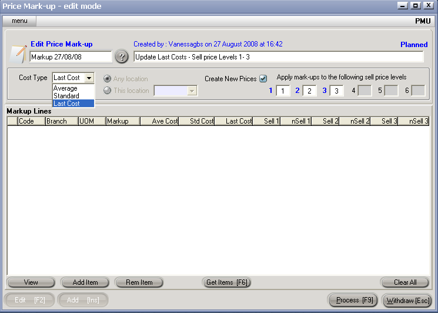438x313 pixels.
Task: Choose Average in Cost Type list
Action: click(73, 88)
